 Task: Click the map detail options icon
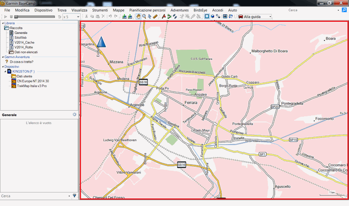(218, 17)
